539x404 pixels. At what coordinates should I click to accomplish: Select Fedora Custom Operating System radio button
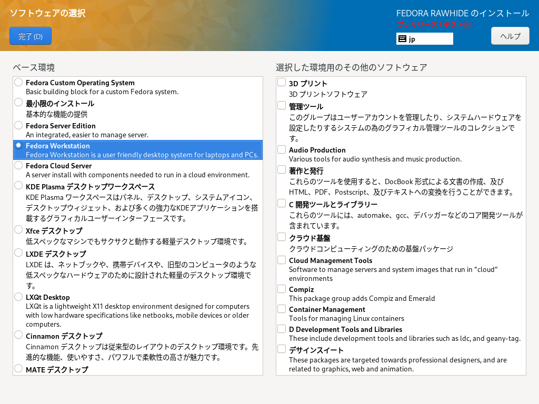coord(18,82)
